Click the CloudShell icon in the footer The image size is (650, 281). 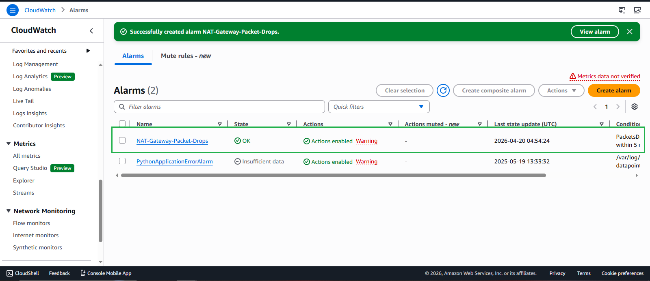point(10,273)
